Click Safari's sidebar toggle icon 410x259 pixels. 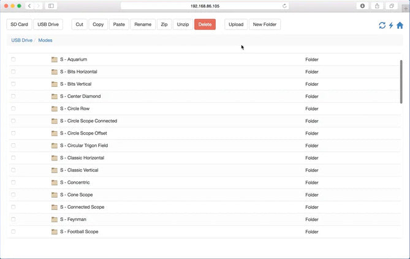[x=51, y=6]
